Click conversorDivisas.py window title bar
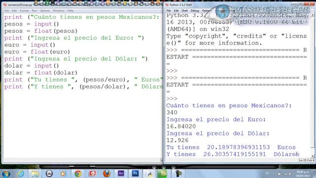 coord(82,4)
